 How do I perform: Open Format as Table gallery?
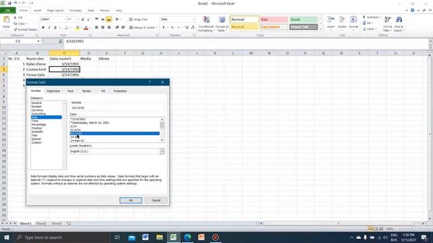[x=222, y=24]
